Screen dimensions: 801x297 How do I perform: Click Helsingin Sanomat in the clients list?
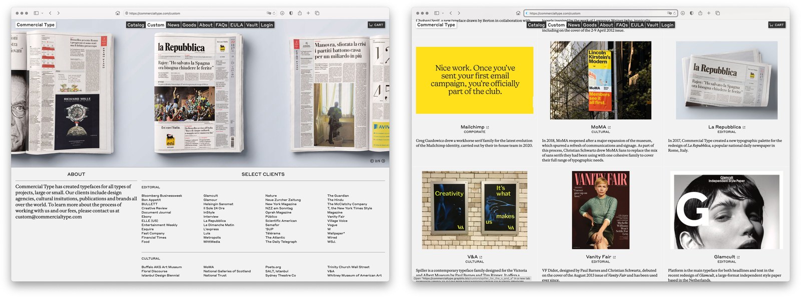point(218,204)
